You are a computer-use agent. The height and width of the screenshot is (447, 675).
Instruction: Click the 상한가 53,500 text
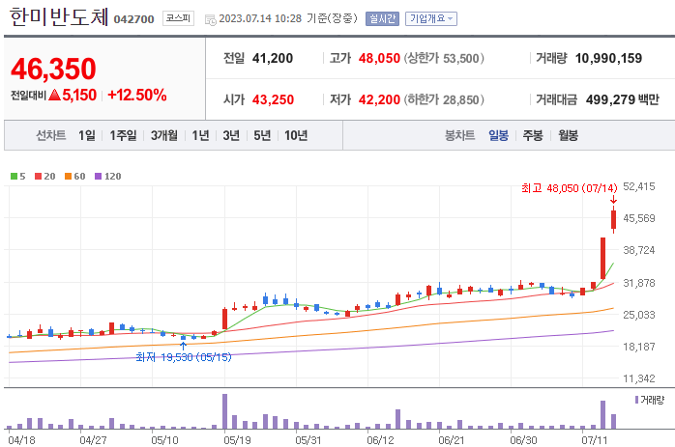click(x=444, y=58)
